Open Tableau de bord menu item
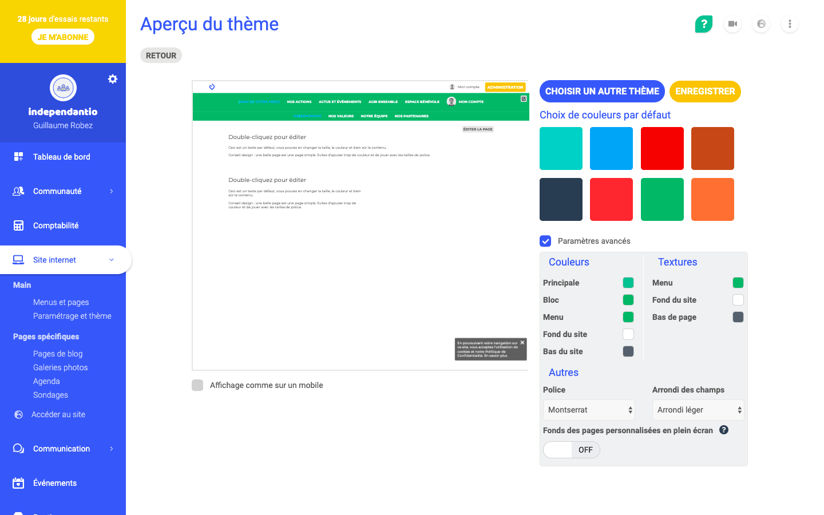The height and width of the screenshot is (515, 824). pyautogui.click(x=63, y=157)
